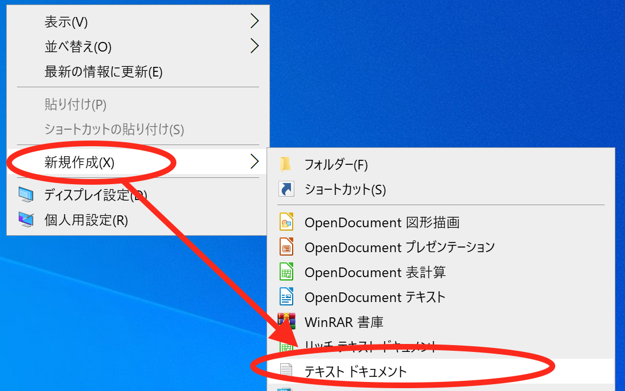The width and height of the screenshot is (625, 391).
Task: Click the OpenDocument 図形描画 icon
Action: pyautogui.click(x=286, y=222)
